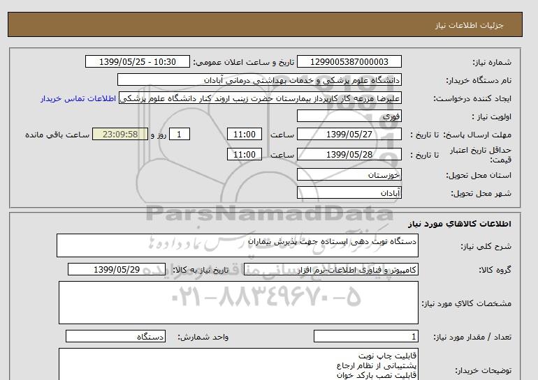Screen dimensions: 538x380
Task: Click the label مهلت ارسال پاسخ
Action: (x=479, y=135)
